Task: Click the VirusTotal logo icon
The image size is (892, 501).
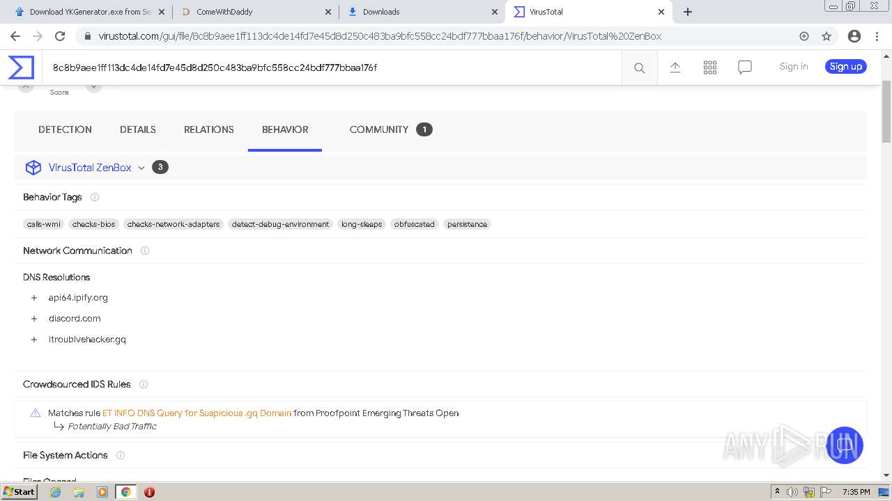Action: point(21,67)
